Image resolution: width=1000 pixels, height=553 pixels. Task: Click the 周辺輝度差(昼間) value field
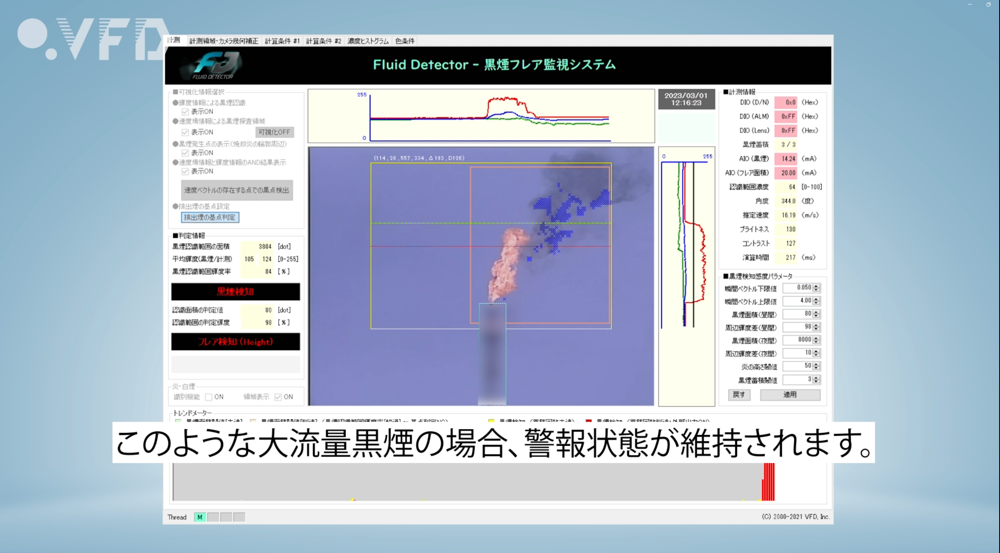(x=797, y=327)
